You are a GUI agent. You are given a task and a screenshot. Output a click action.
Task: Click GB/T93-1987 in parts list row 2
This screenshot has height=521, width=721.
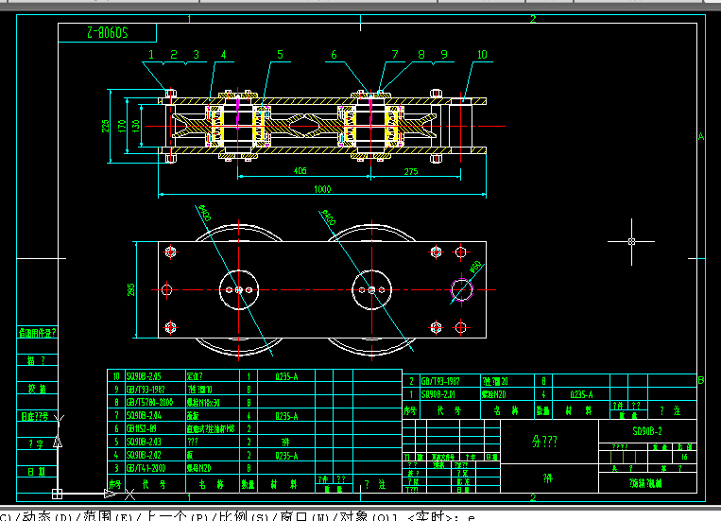point(440,381)
